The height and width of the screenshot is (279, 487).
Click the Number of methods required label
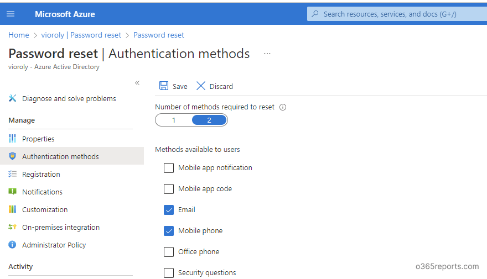click(215, 107)
